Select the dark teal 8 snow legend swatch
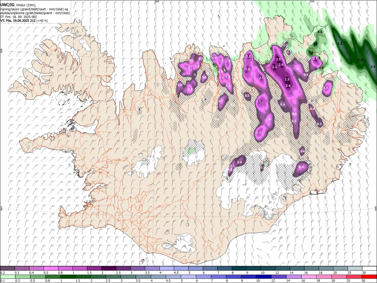Image resolution: width=377 pixels, height=283 pixels. (239, 269)
